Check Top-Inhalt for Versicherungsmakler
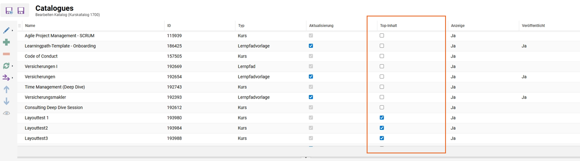 pos(382,97)
